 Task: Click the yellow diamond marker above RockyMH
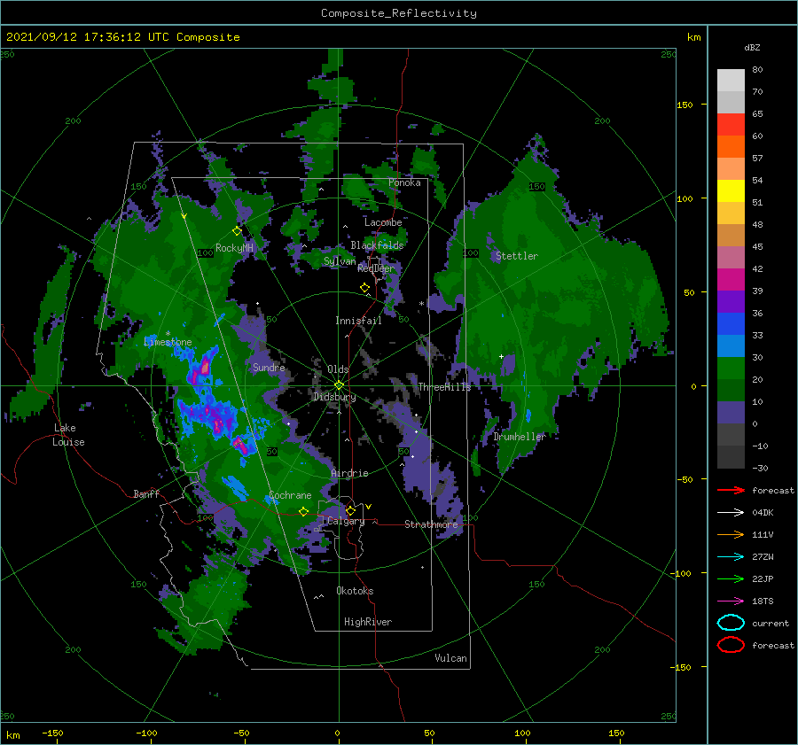point(237,231)
